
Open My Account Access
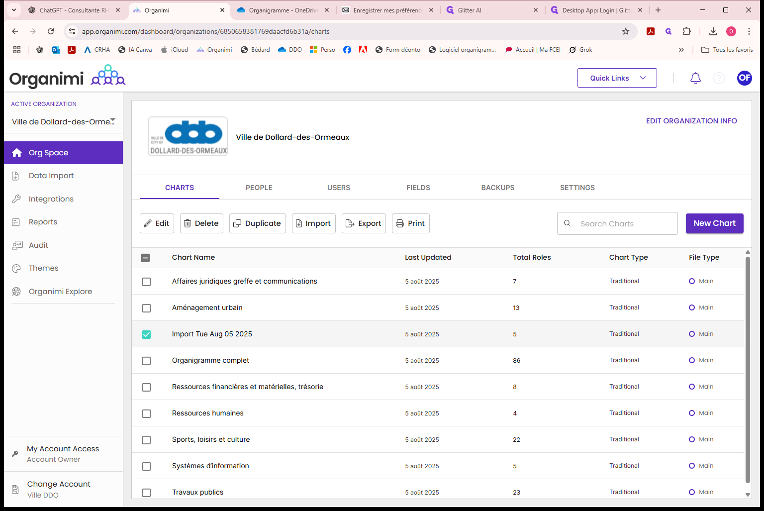click(x=64, y=454)
